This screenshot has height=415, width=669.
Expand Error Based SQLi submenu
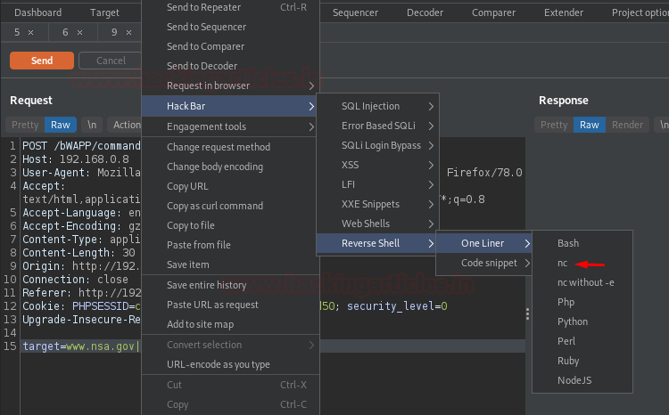(377, 126)
